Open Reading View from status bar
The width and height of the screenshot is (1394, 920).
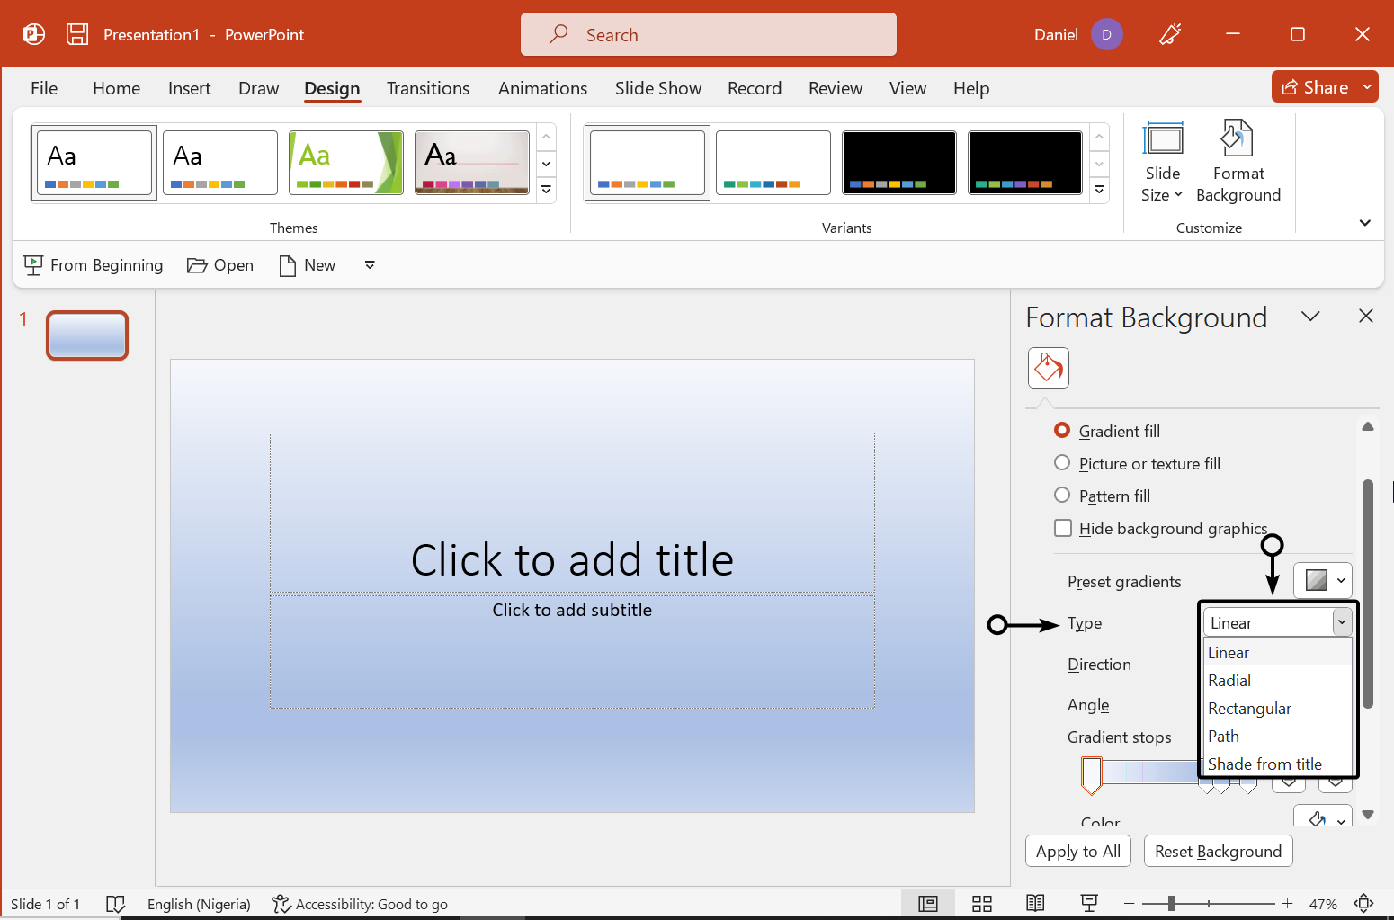coord(1035,904)
